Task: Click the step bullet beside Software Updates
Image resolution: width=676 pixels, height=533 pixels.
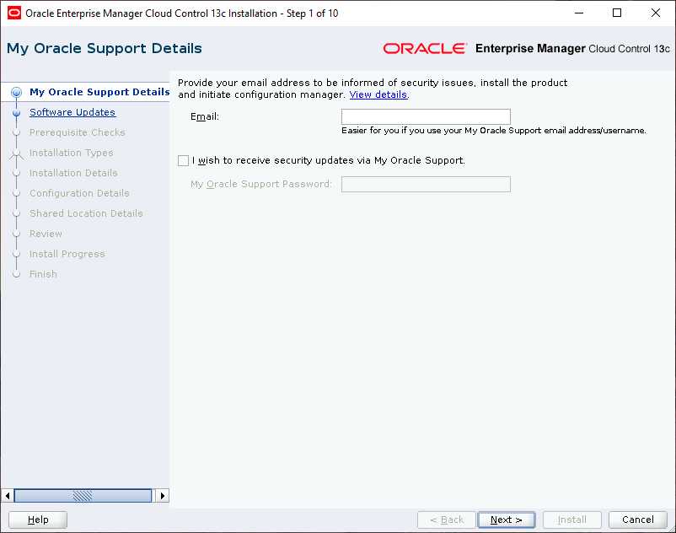Action: click(16, 112)
